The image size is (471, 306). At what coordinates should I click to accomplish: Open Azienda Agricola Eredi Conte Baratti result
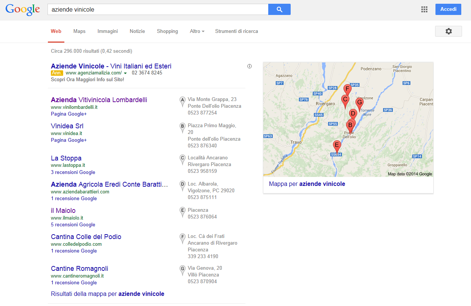(110, 184)
